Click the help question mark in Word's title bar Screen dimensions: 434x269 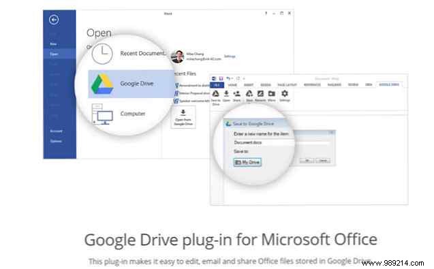click(x=266, y=13)
